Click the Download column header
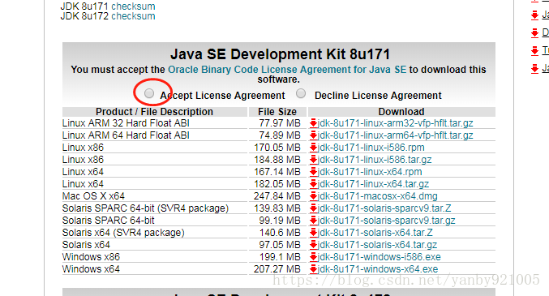The image size is (549, 296). 401,112
